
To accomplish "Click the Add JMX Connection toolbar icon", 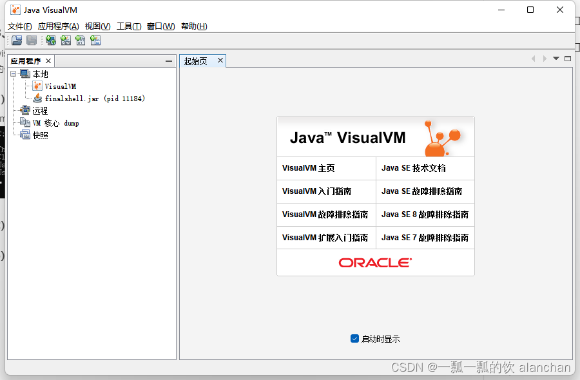I will point(65,40).
